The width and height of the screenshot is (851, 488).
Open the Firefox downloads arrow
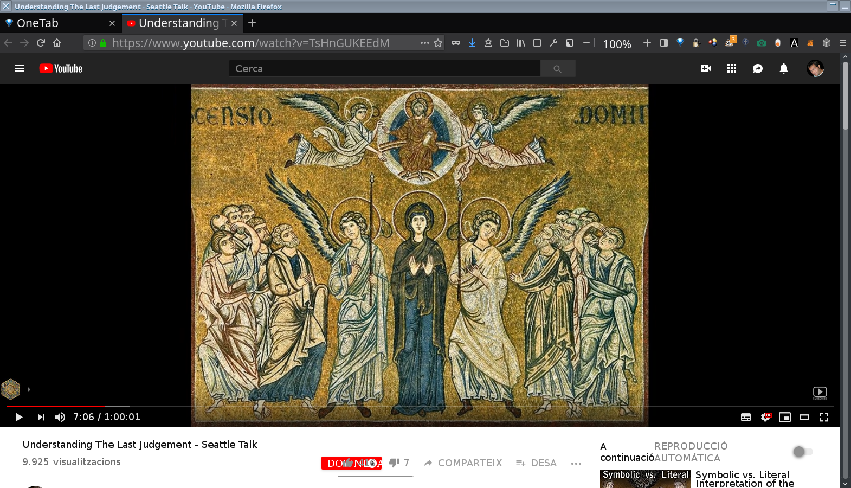tap(472, 43)
